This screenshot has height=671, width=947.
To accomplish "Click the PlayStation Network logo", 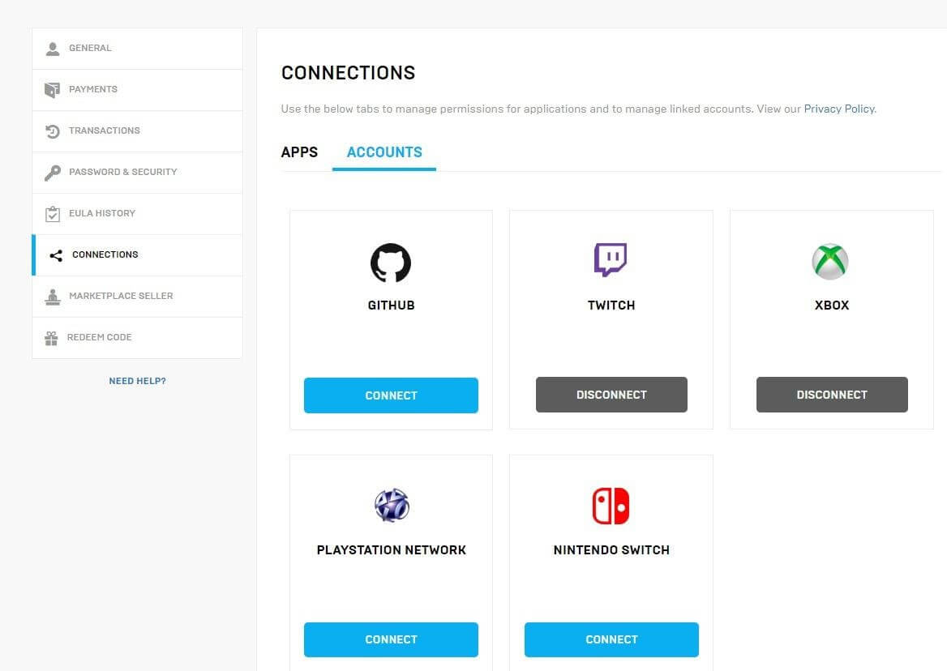I will pyautogui.click(x=392, y=505).
